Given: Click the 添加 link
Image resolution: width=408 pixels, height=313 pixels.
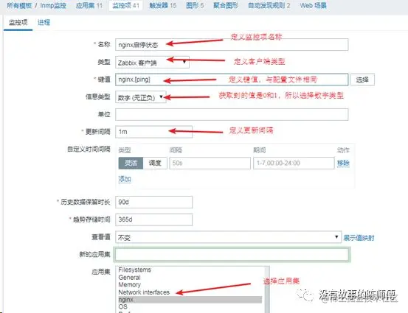Looking at the screenshot, I should (125, 179).
